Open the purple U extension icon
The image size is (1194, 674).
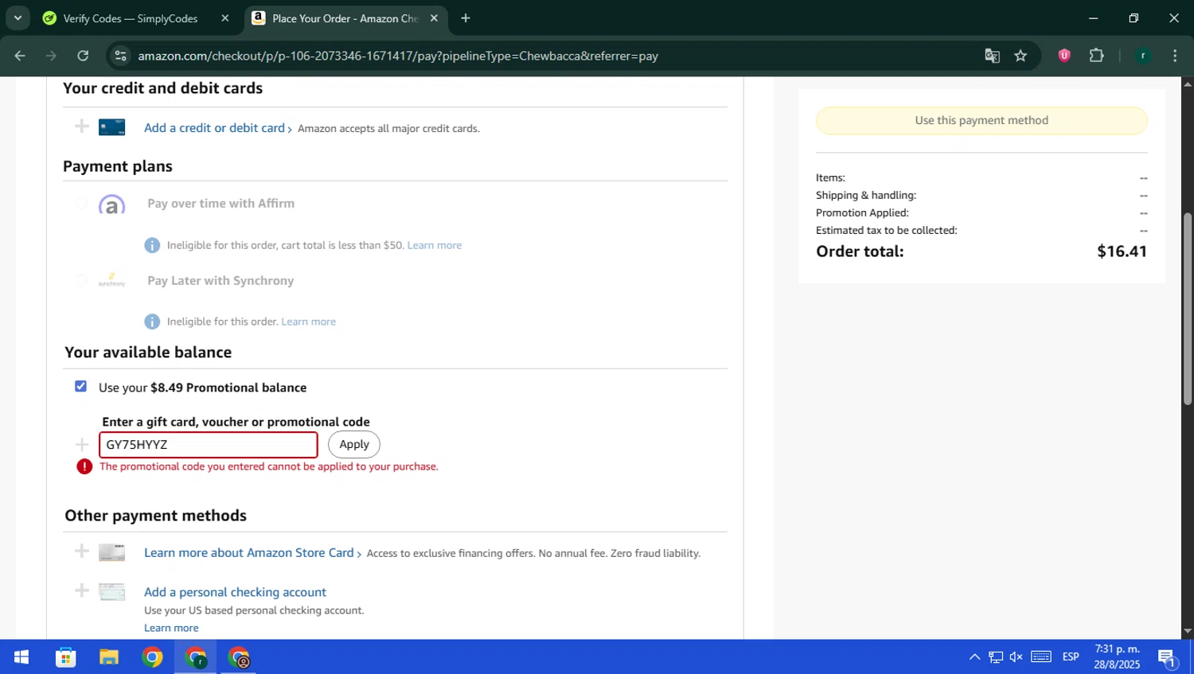point(1064,56)
